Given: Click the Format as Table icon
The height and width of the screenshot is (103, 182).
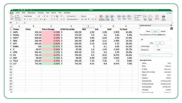Looking at the screenshot, I should tap(107, 16).
